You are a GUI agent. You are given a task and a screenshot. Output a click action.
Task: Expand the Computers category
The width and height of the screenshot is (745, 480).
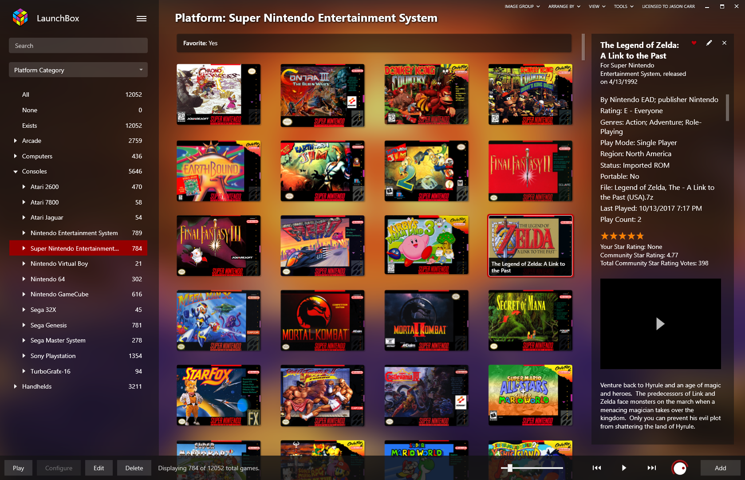tap(16, 156)
